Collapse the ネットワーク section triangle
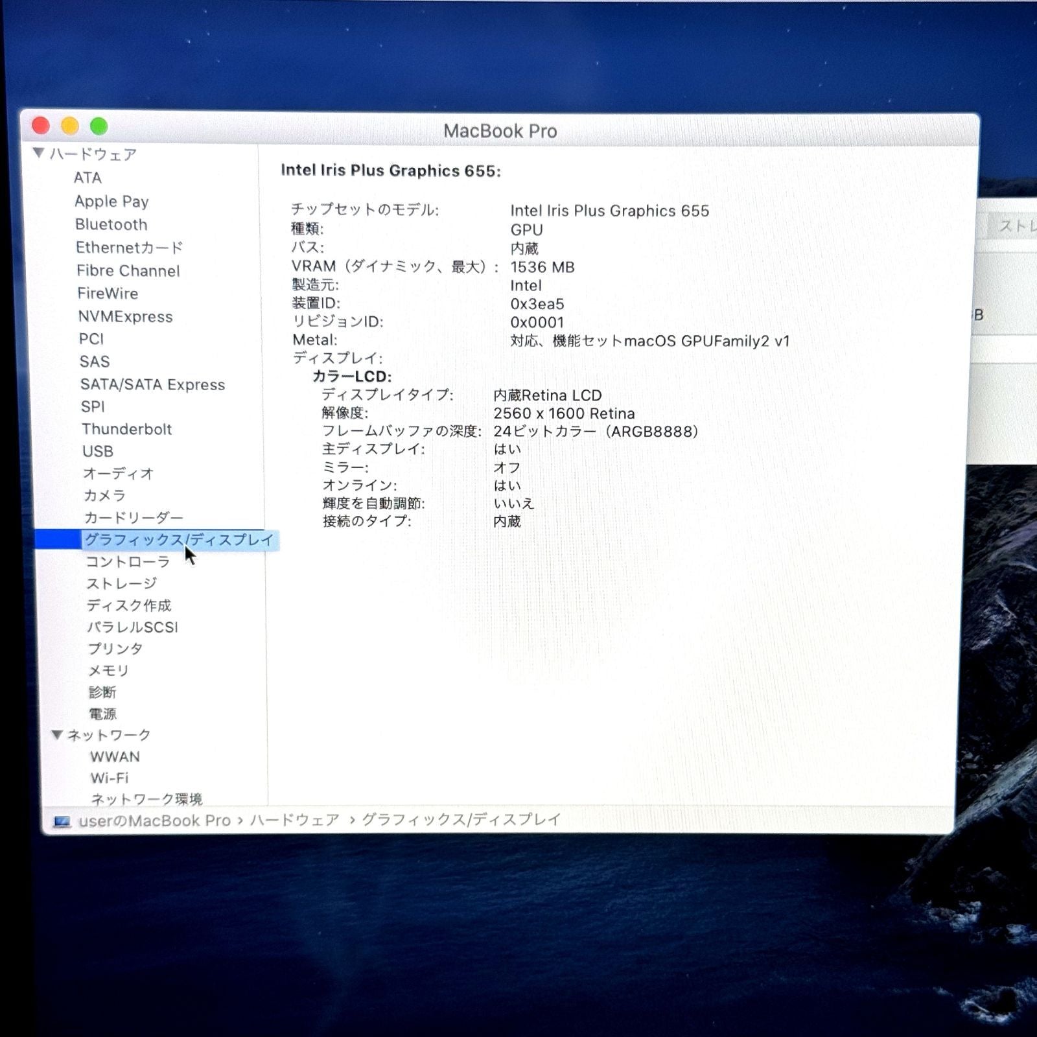The image size is (1037, 1037). 57,734
